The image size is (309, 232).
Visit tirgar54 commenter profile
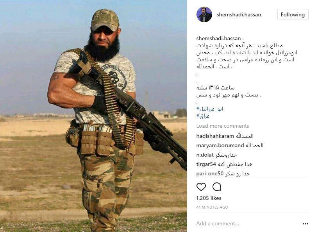(206, 164)
